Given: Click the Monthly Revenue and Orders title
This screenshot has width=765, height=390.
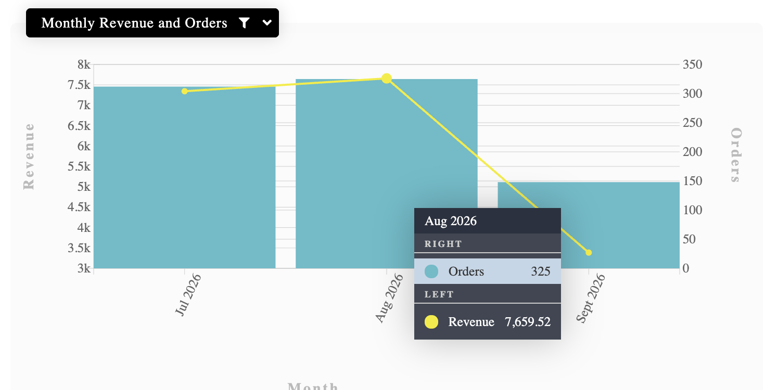Looking at the screenshot, I should point(134,23).
